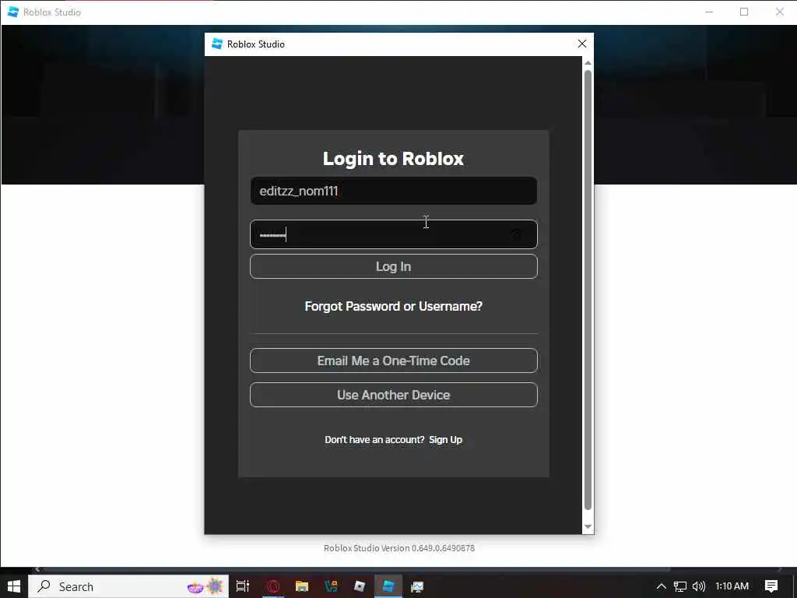Open the Roblox player taskbar icon
Screen dimensions: 797x598
click(360, 586)
